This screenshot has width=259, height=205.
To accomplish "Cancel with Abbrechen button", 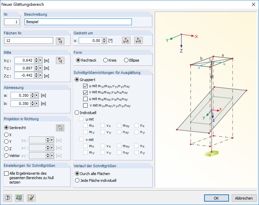I will [244, 198].
